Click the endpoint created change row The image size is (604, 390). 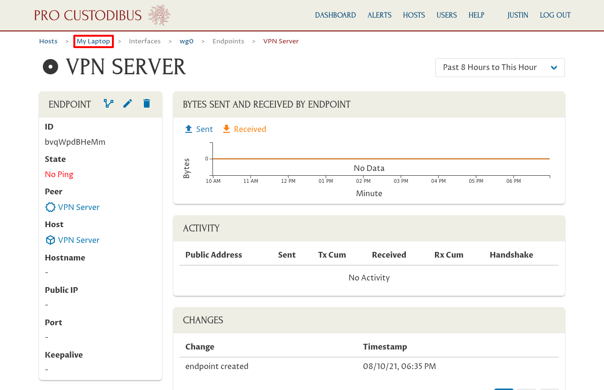click(x=369, y=366)
